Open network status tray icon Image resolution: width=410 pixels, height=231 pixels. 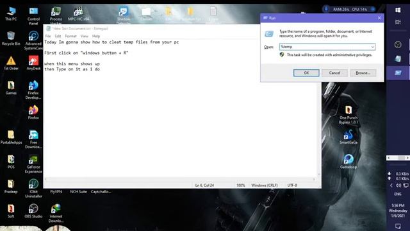tap(406, 185)
